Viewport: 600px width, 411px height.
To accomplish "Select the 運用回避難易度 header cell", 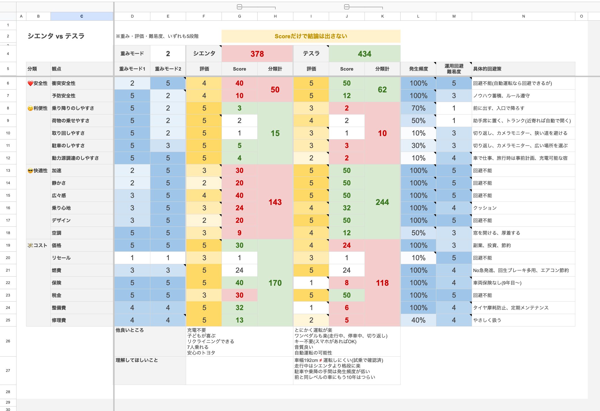I will pyautogui.click(x=454, y=69).
